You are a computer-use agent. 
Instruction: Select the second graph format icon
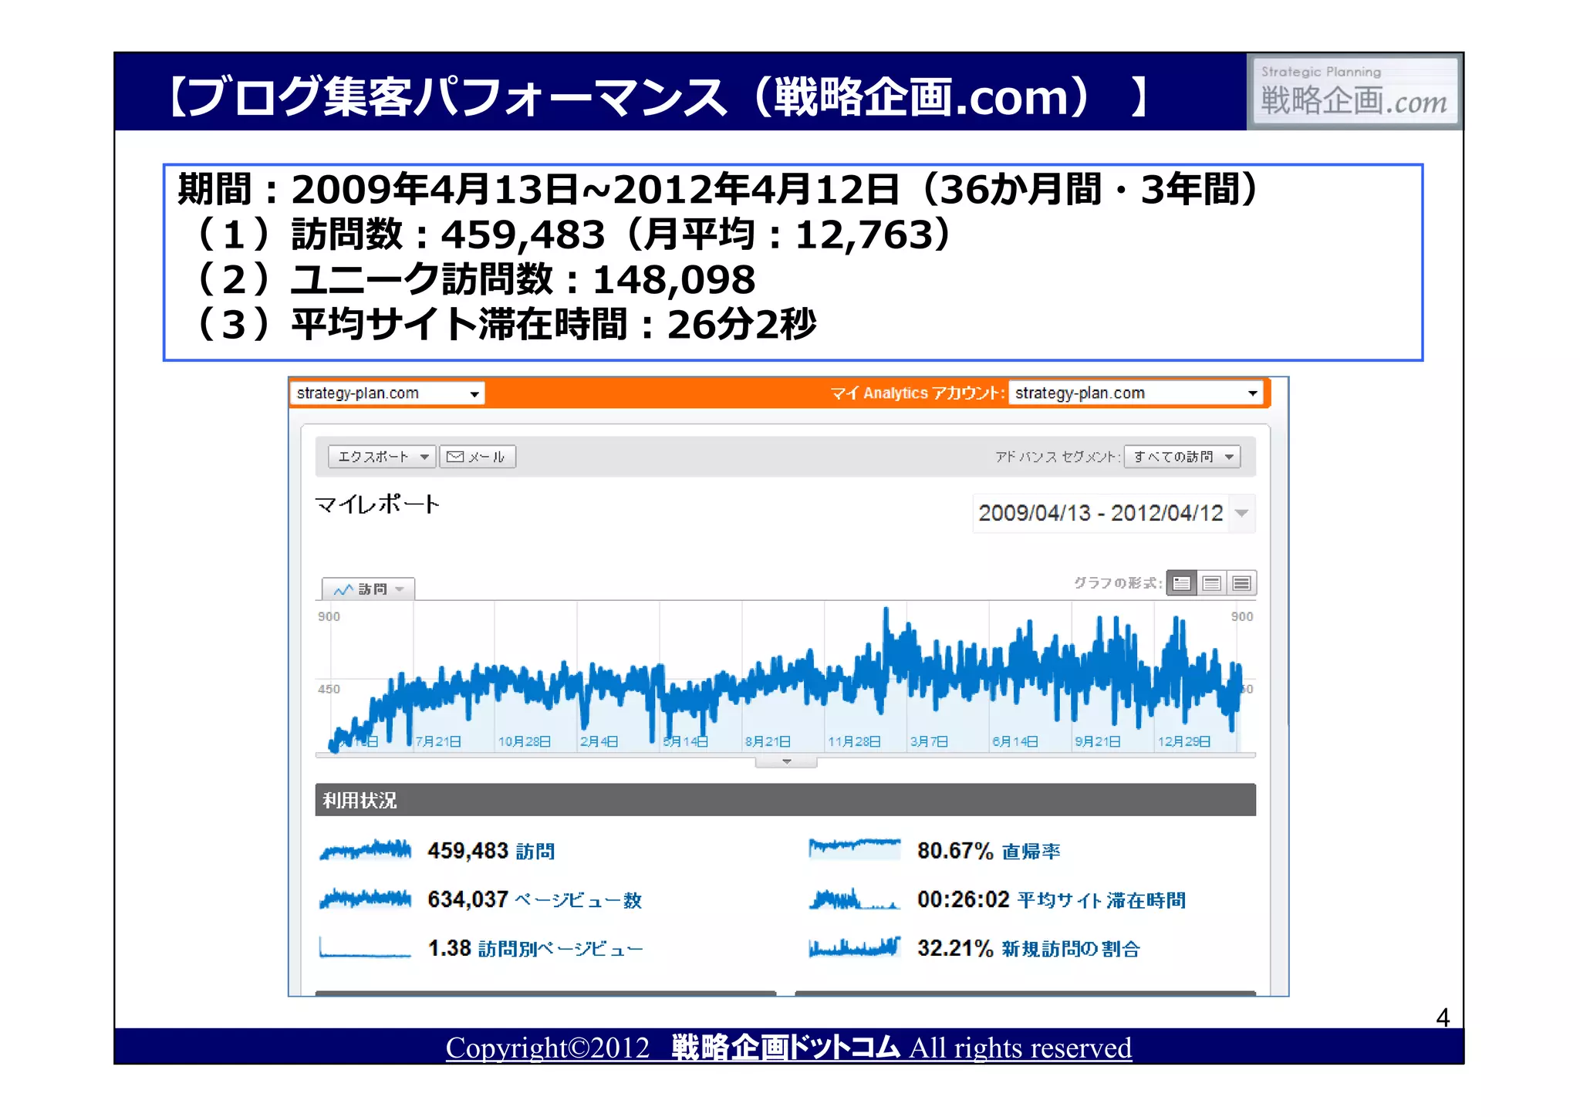coord(1211,583)
